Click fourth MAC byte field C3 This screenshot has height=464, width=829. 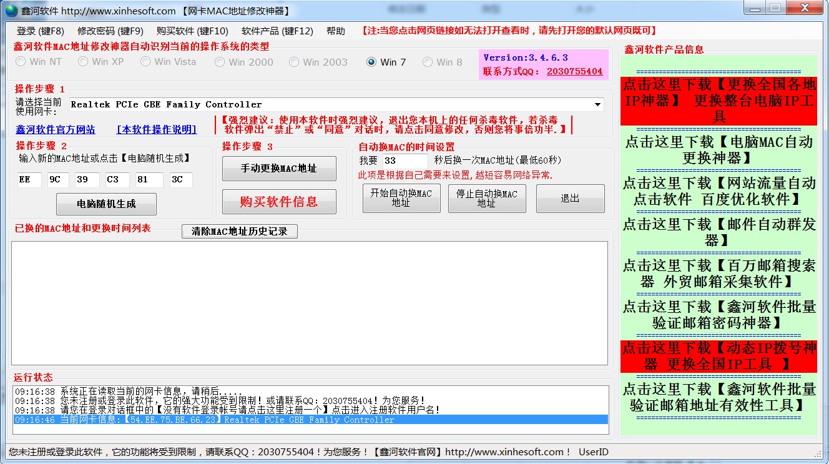click(x=117, y=180)
